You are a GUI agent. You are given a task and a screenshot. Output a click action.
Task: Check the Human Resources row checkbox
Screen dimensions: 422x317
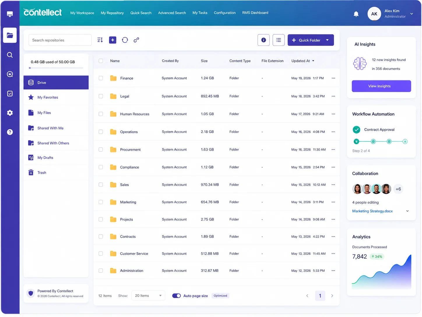point(101,114)
